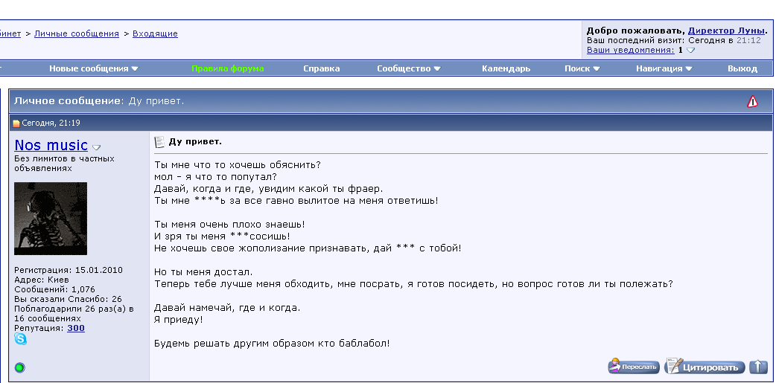776x383 pixels.
Task: Quote the message using 'Цитировать'
Action: tap(705, 367)
